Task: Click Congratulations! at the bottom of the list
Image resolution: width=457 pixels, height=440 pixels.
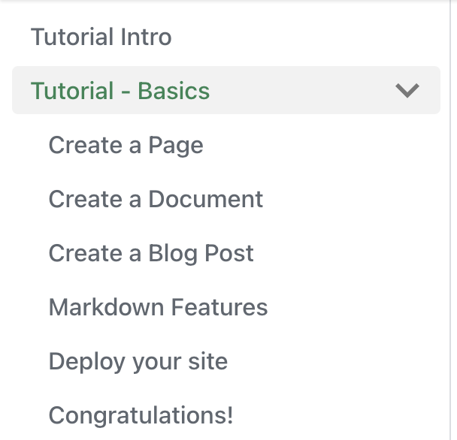Action: point(141,415)
